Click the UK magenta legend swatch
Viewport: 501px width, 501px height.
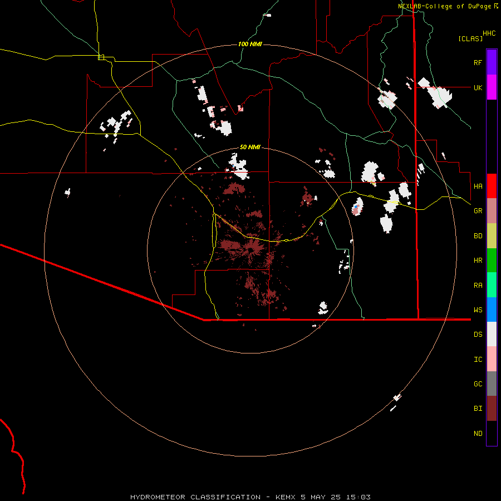(x=492, y=87)
